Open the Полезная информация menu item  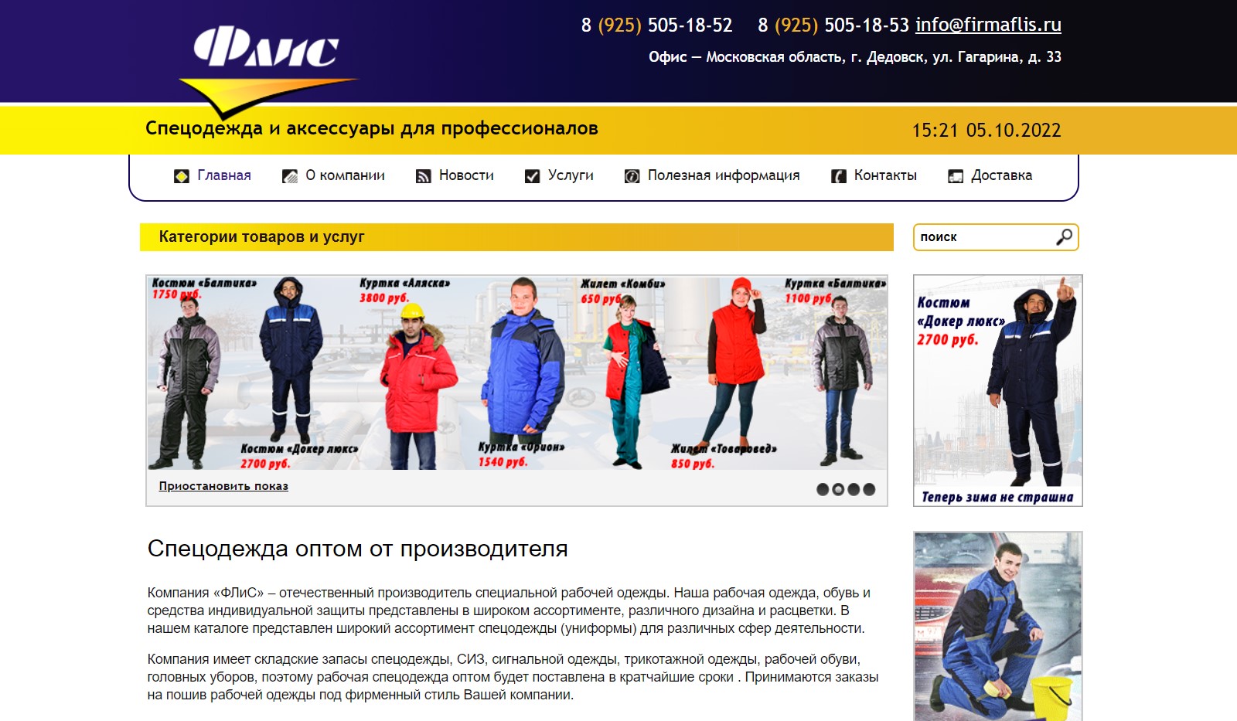(724, 175)
